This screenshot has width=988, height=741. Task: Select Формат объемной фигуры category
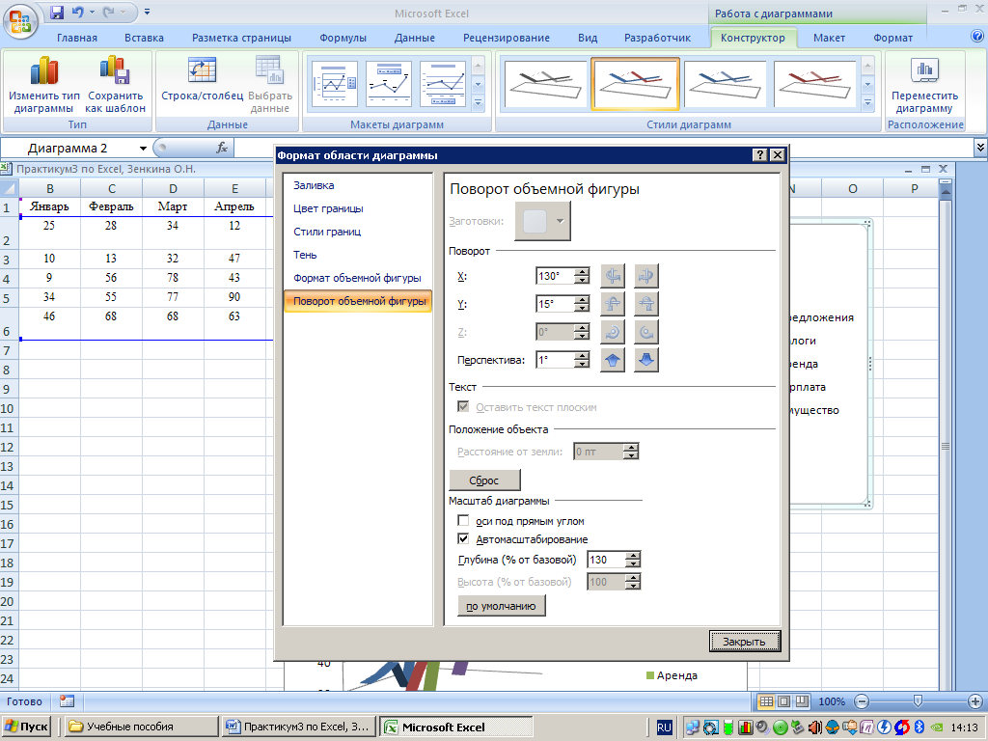pyautogui.click(x=357, y=278)
